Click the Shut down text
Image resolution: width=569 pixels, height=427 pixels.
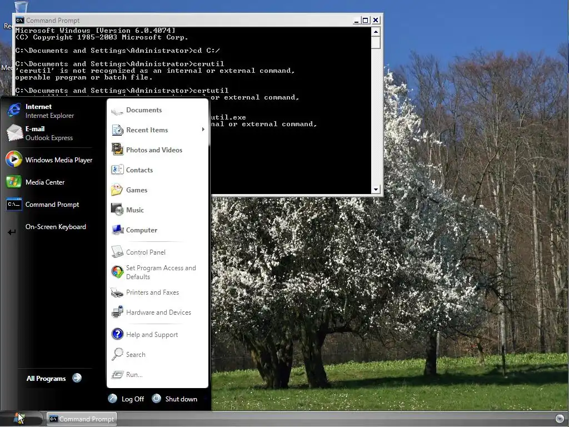coord(181,399)
